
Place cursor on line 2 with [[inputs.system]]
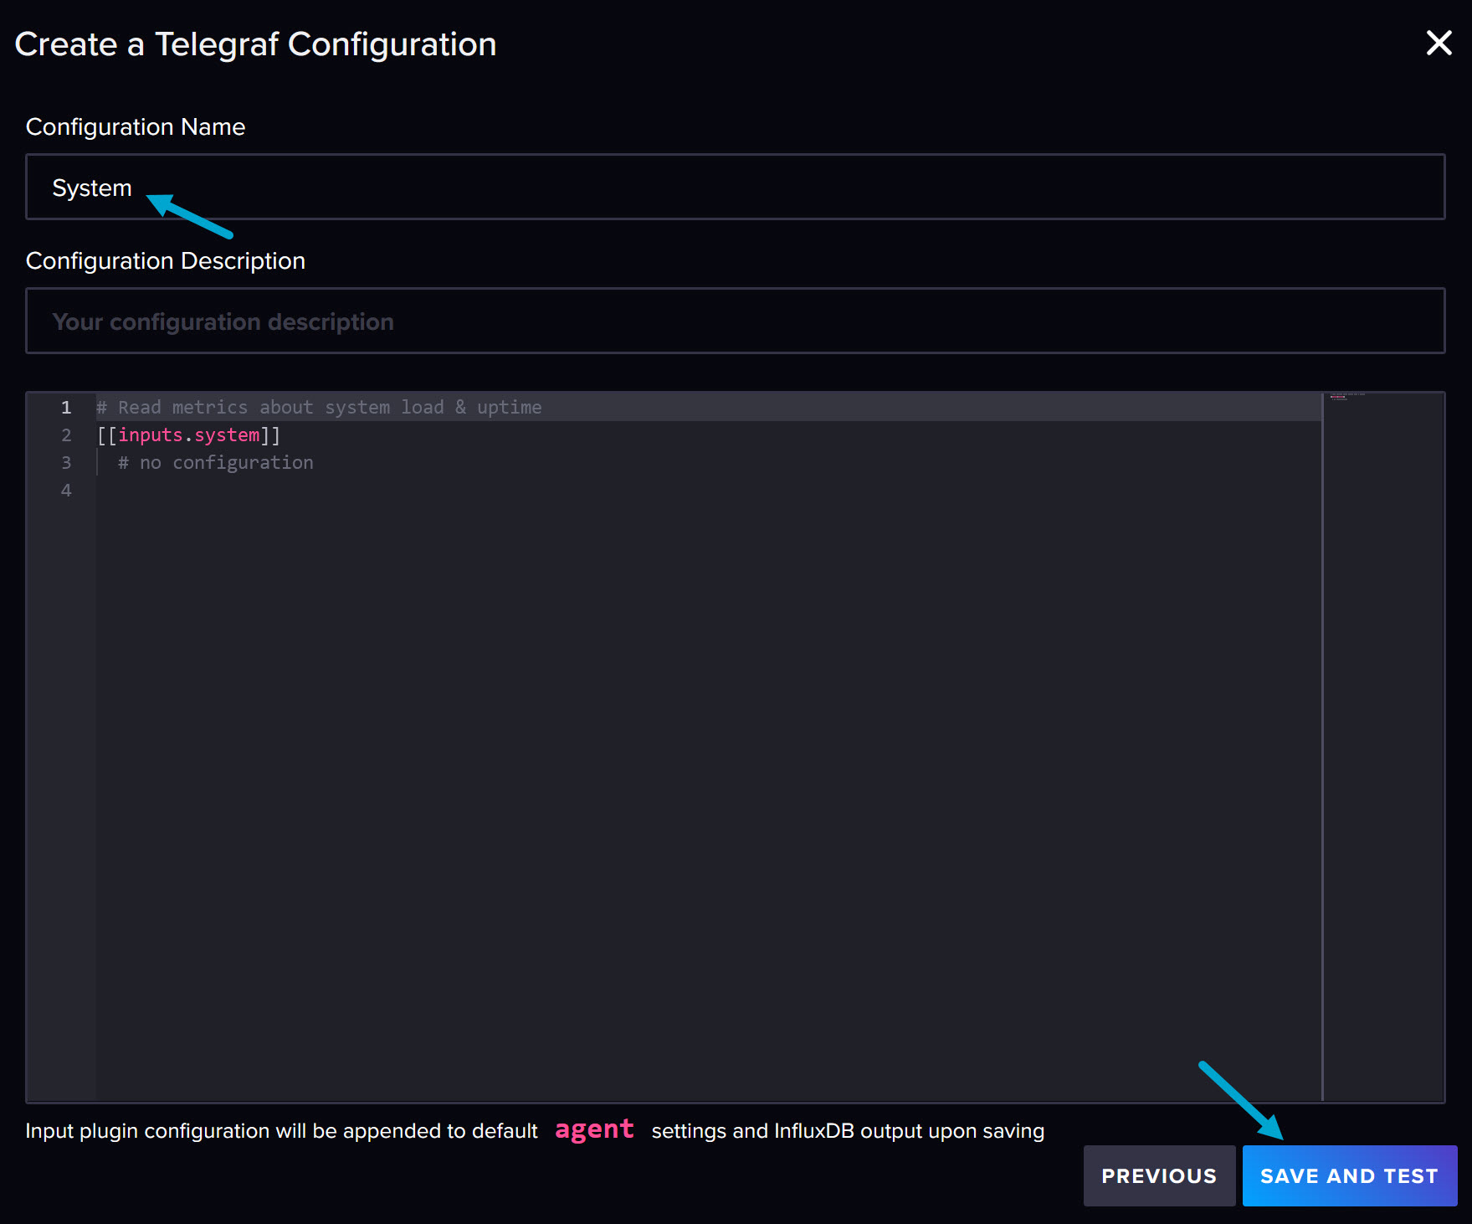tap(187, 435)
